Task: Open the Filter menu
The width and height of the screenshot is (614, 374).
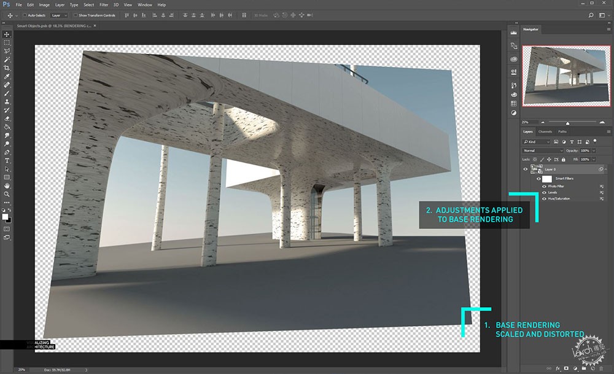Action: [104, 5]
